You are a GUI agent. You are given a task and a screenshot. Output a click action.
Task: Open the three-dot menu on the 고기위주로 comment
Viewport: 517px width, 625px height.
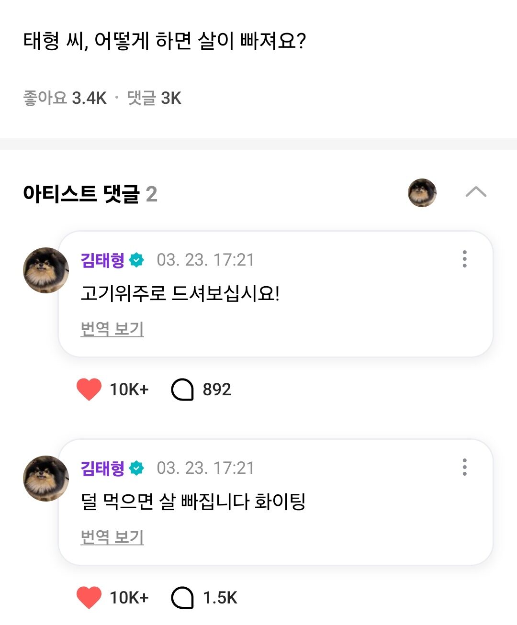click(x=464, y=259)
